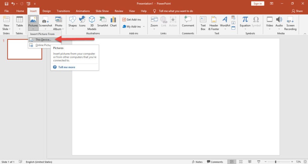Go to Slide Show tab

coord(102,11)
